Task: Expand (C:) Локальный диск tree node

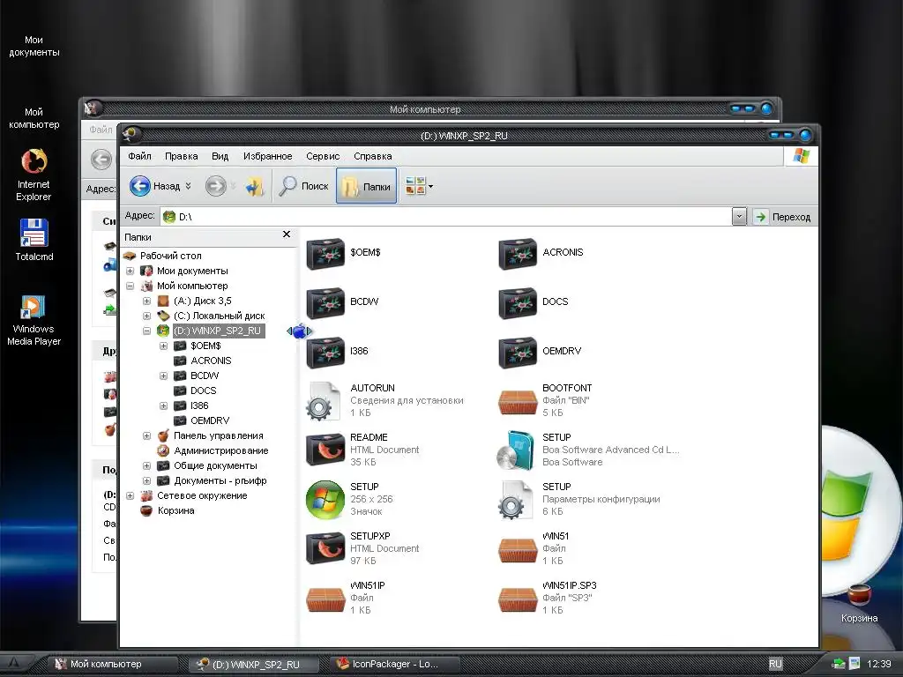Action: 147,316
